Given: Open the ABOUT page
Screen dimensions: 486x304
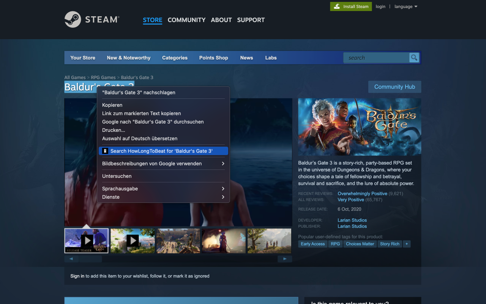Looking at the screenshot, I should (x=221, y=20).
